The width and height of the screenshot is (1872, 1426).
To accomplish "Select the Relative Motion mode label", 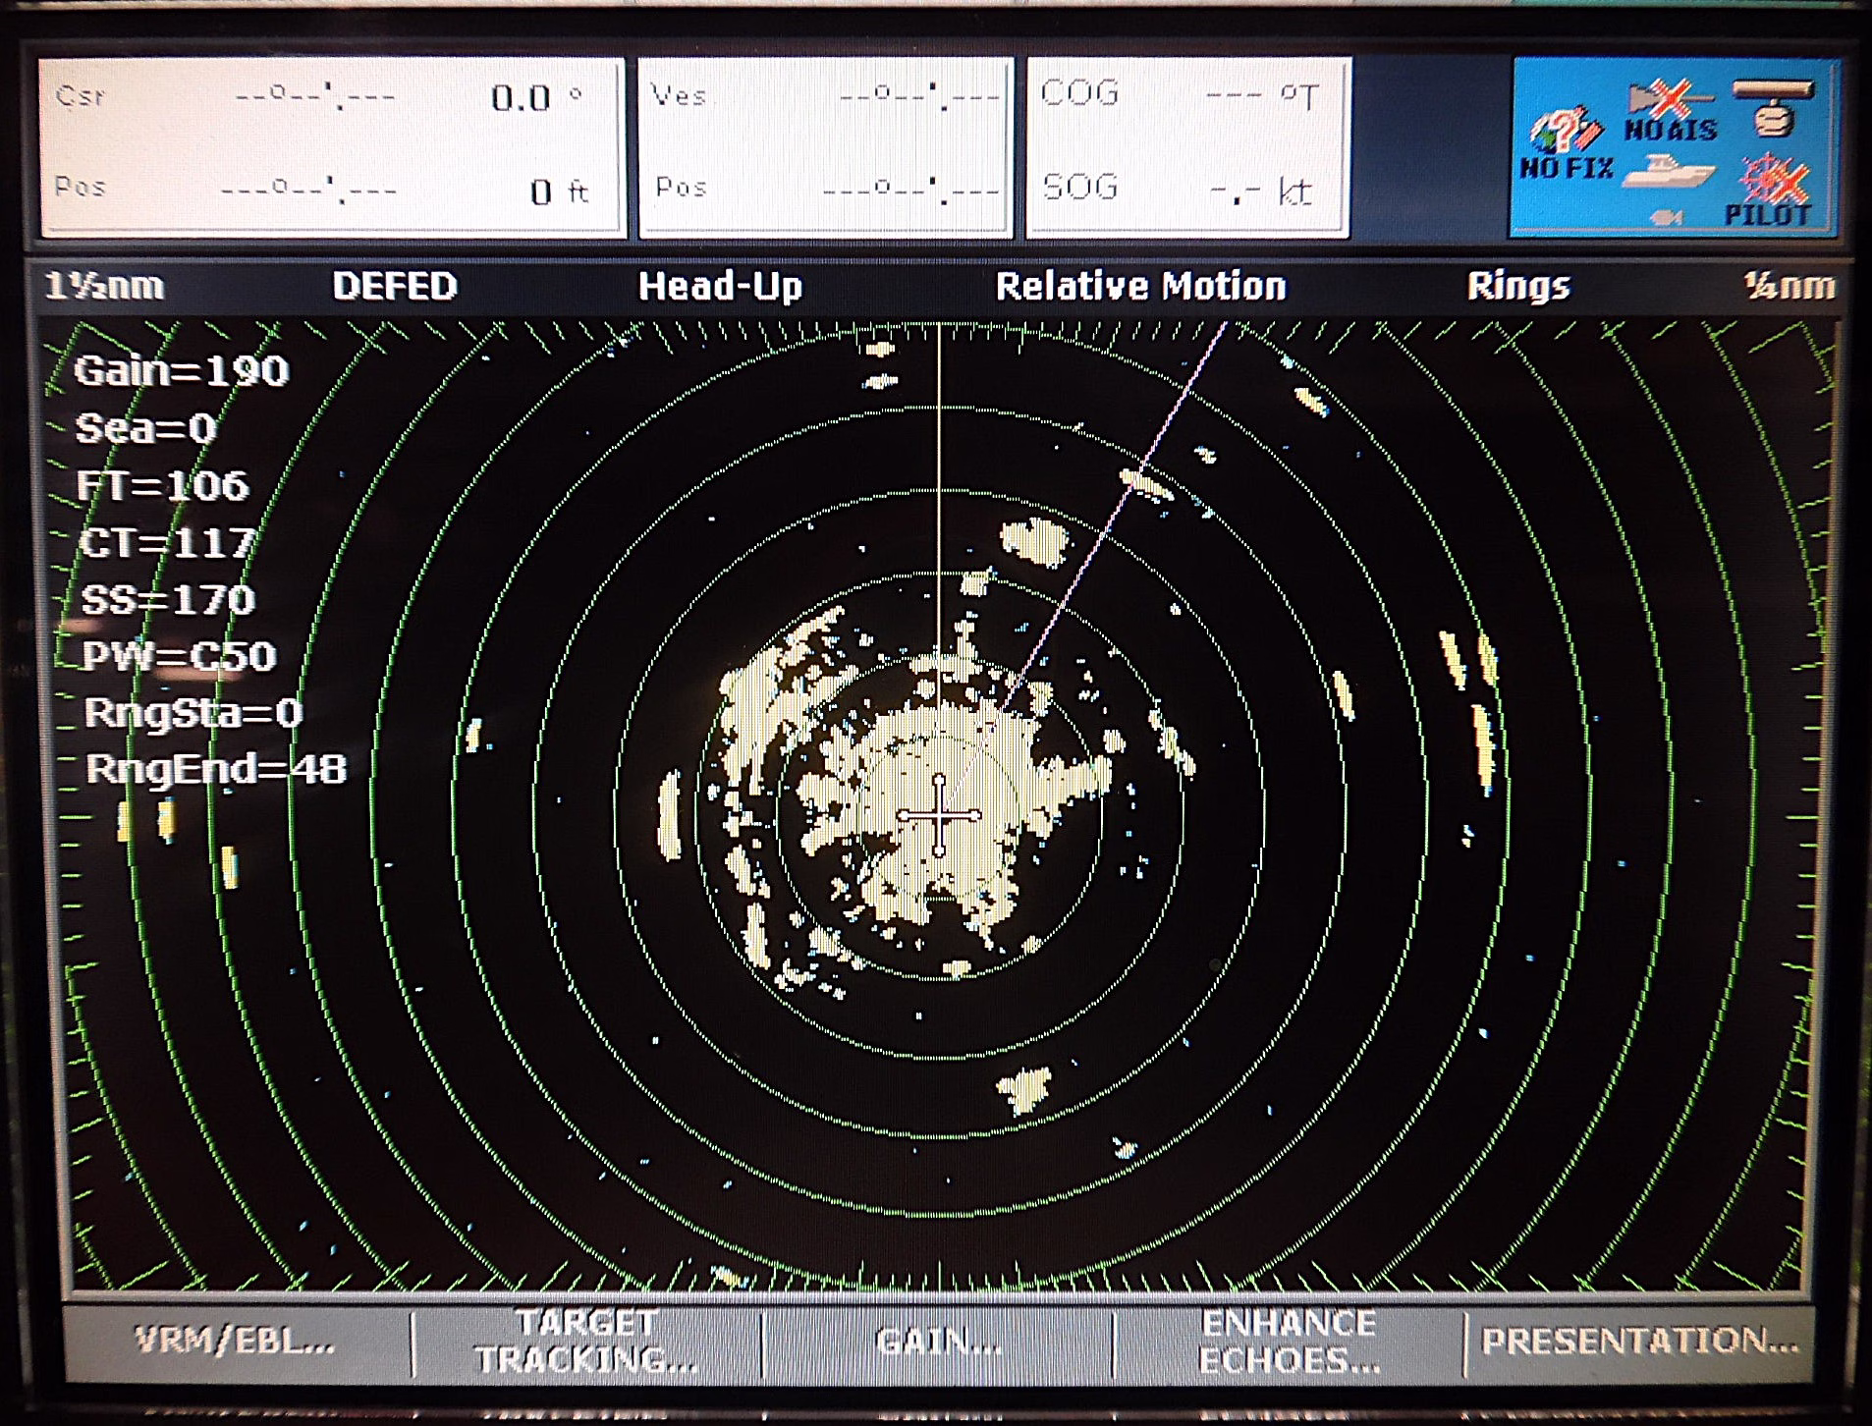I will coord(1140,287).
